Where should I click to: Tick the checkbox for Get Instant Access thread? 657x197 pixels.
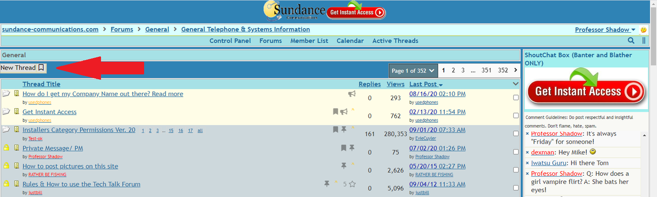point(516,116)
